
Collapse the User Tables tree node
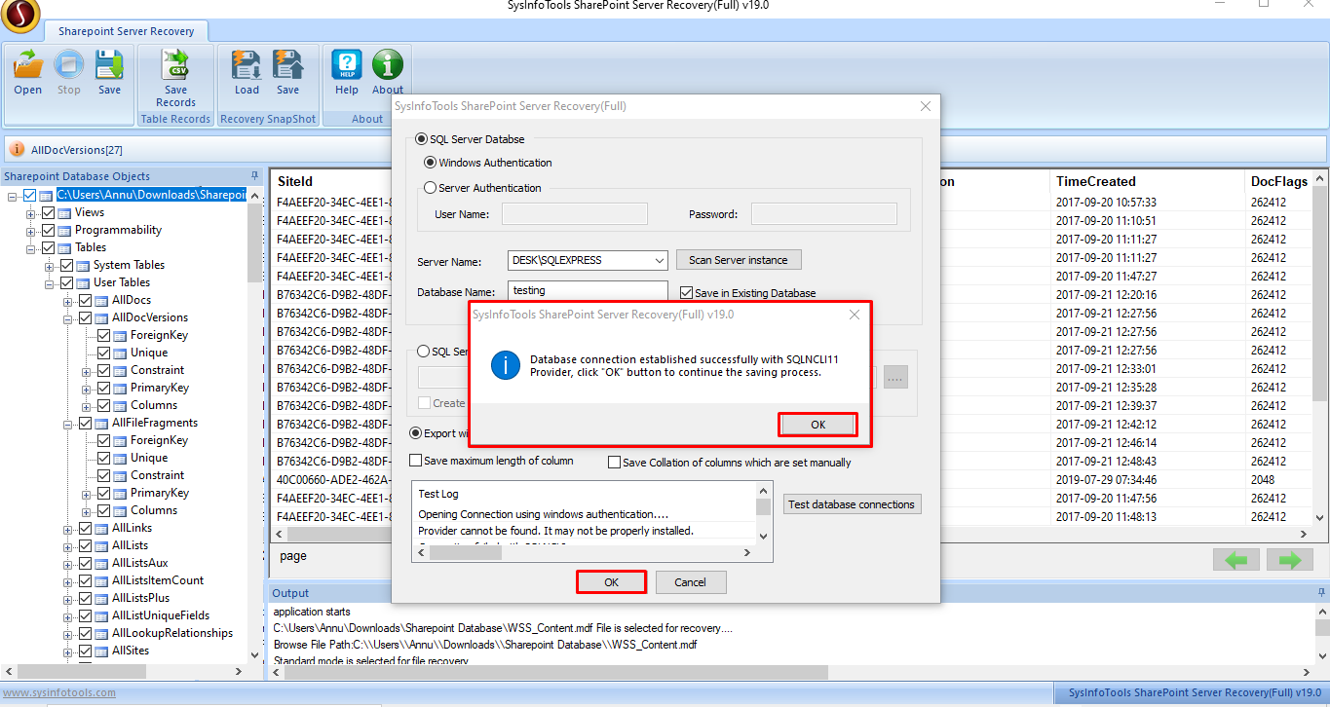coord(51,282)
